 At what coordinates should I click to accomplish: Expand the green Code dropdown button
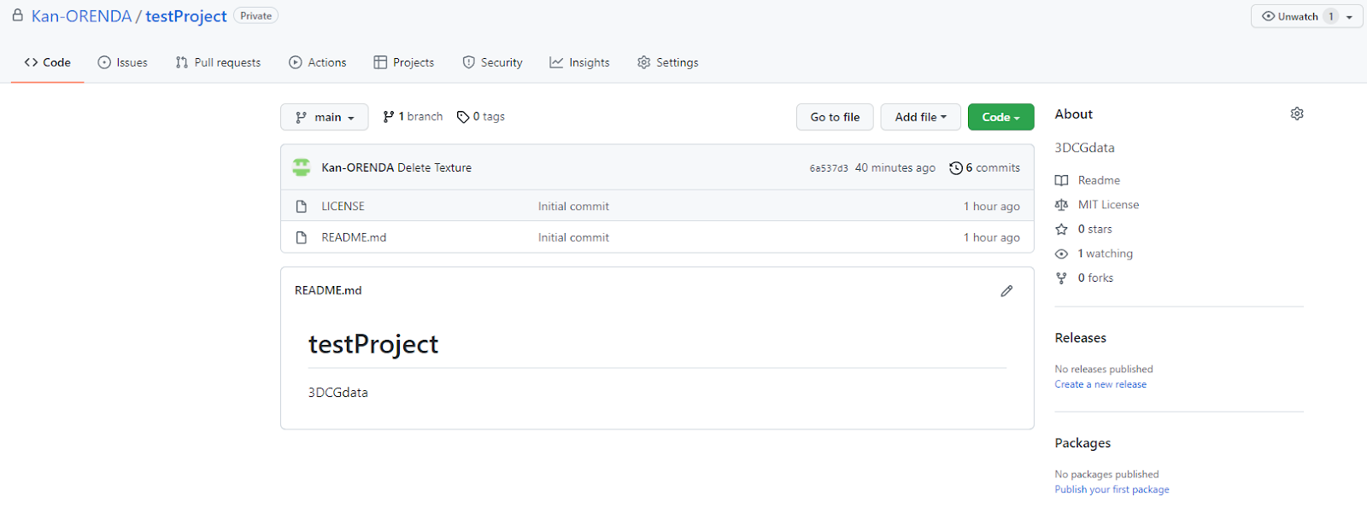click(x=1001, y=117)
